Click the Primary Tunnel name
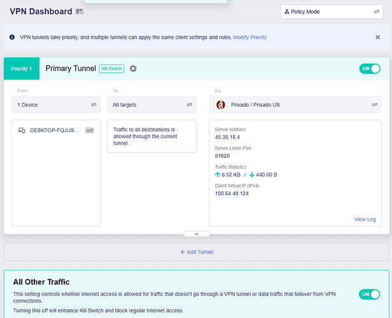 tap(71, 69)
